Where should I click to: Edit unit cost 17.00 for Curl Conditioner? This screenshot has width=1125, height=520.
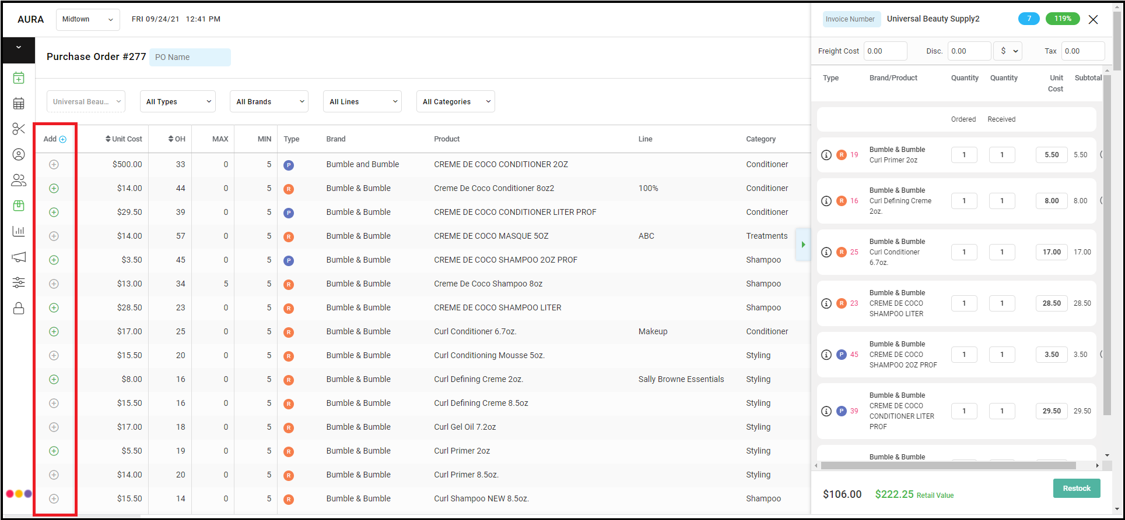(x=1052, y=252)
